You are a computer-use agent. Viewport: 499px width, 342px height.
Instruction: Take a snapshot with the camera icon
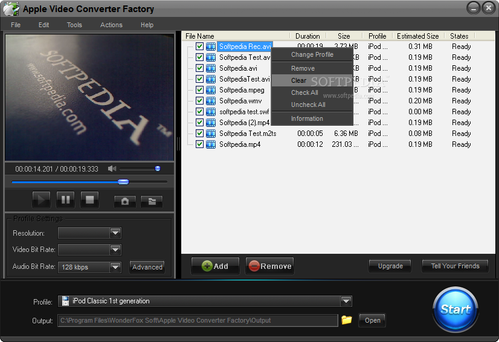click(x=125, y=201)
